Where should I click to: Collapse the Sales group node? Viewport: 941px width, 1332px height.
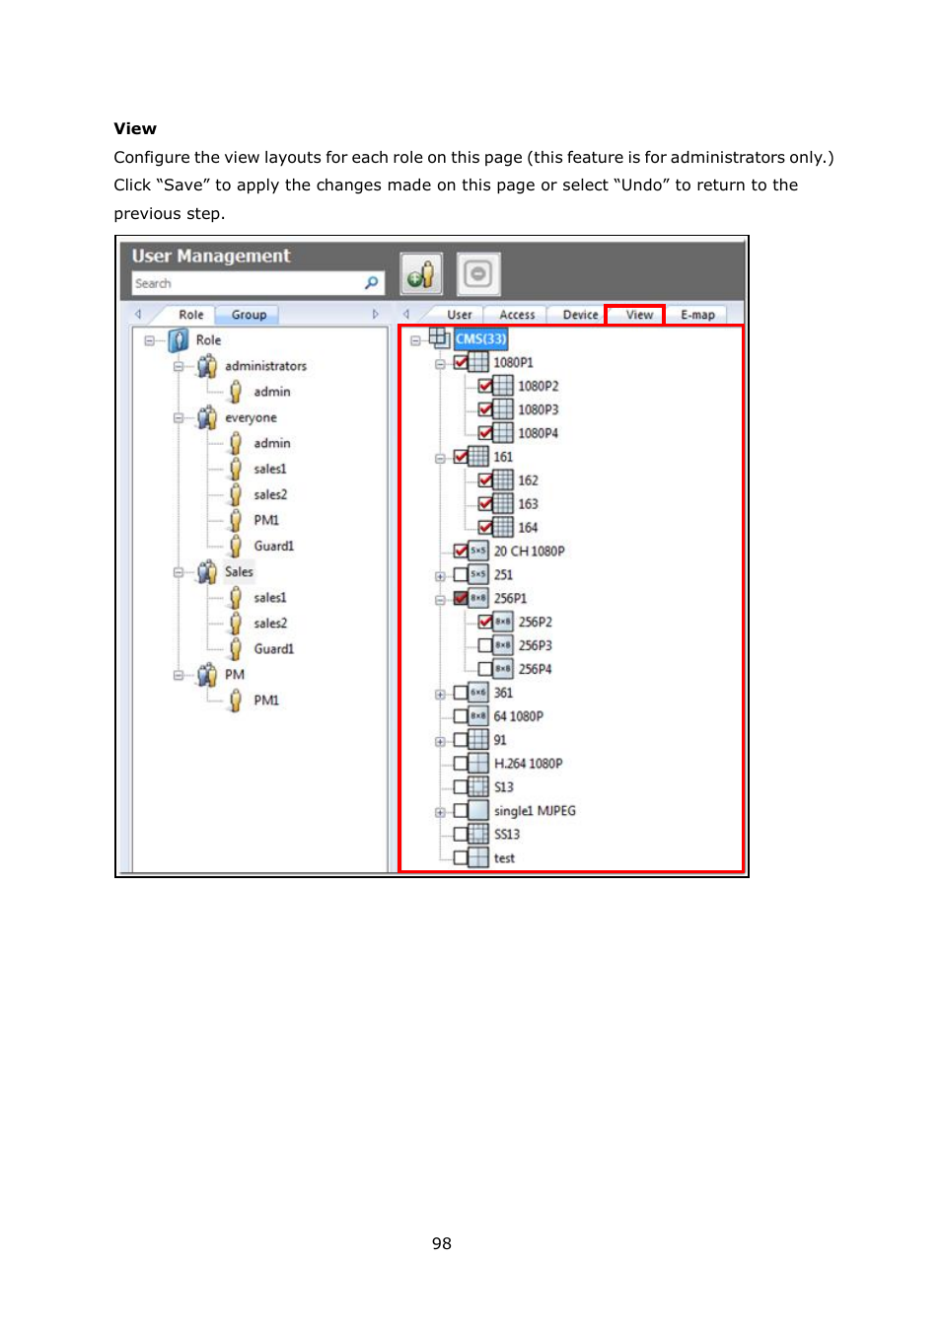179,572
